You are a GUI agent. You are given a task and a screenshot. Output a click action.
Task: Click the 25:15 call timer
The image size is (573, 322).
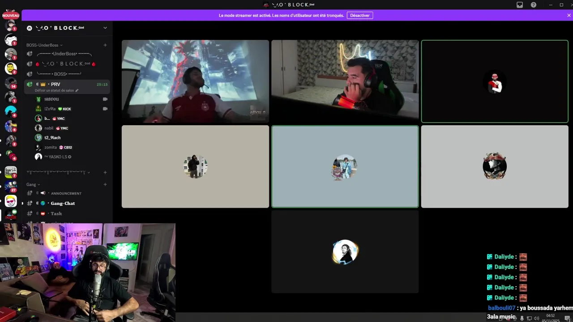point(102,84)
